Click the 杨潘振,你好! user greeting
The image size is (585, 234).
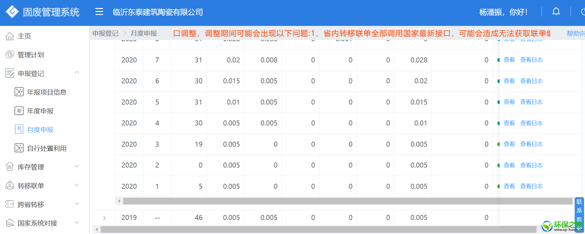(x=503, y=12)
